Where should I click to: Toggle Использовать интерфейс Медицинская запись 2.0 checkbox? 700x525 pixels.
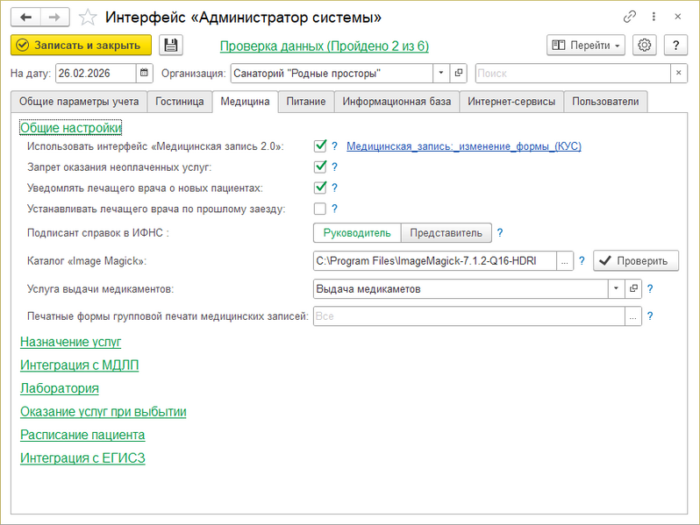[320, 146]
